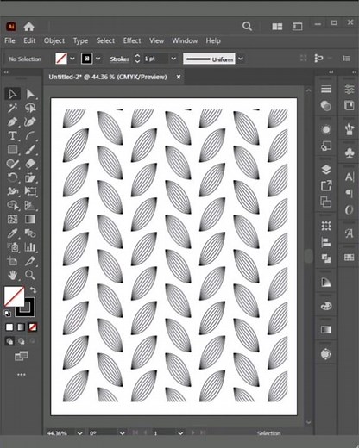This screenshot has width=359, height=448.
Task: Choose the Rotate tool
Action: tap(12, 177)
